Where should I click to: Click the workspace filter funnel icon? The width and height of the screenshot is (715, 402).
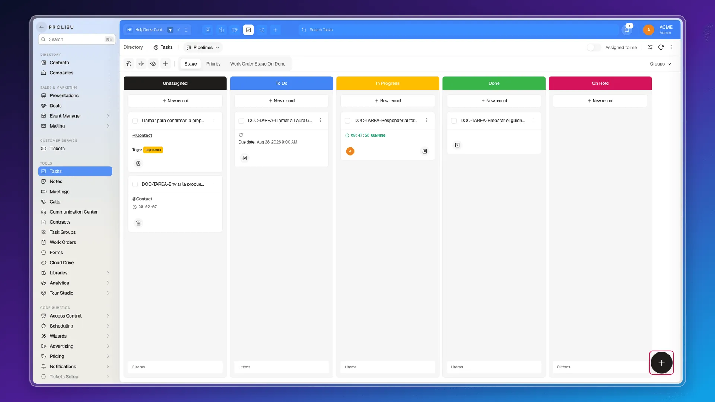pos(170,30)
